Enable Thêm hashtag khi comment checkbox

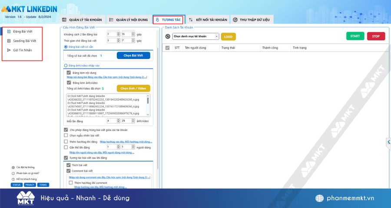point(71,182)
